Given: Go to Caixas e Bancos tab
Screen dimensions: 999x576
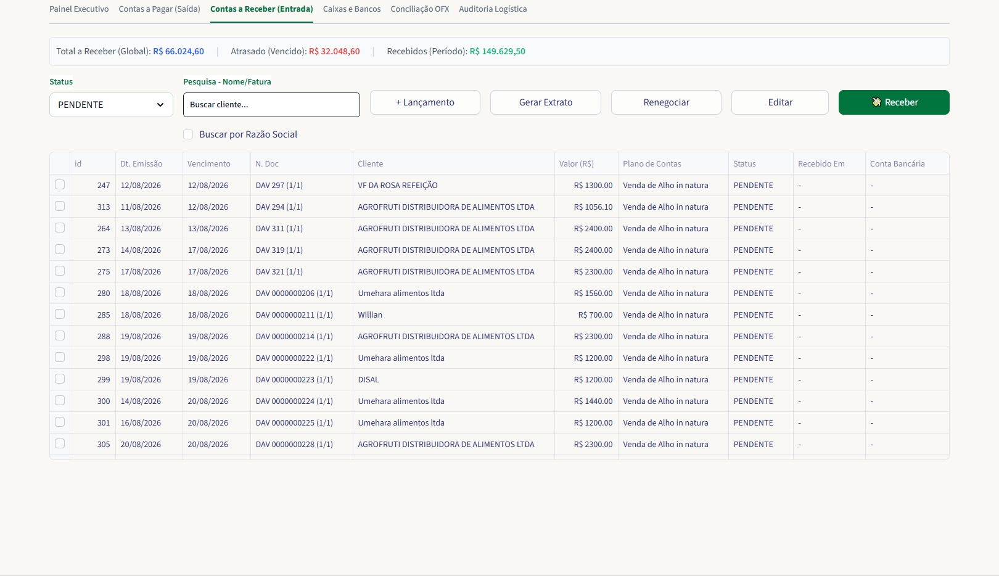Looking at the screenshot, I should [x=352, y=9].
